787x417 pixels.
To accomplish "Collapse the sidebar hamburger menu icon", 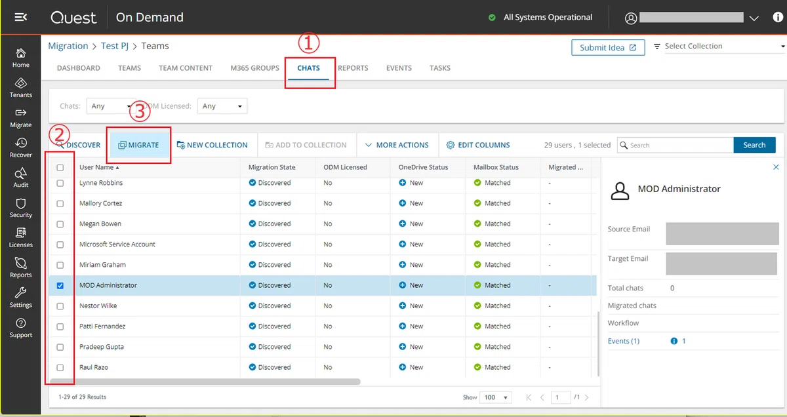I will pos(20,17).
